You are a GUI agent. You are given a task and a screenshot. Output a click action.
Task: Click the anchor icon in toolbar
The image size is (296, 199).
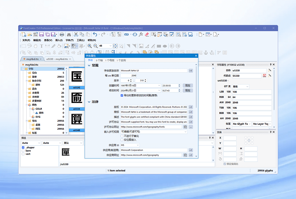pyautogui.click(x=206, y=52)
